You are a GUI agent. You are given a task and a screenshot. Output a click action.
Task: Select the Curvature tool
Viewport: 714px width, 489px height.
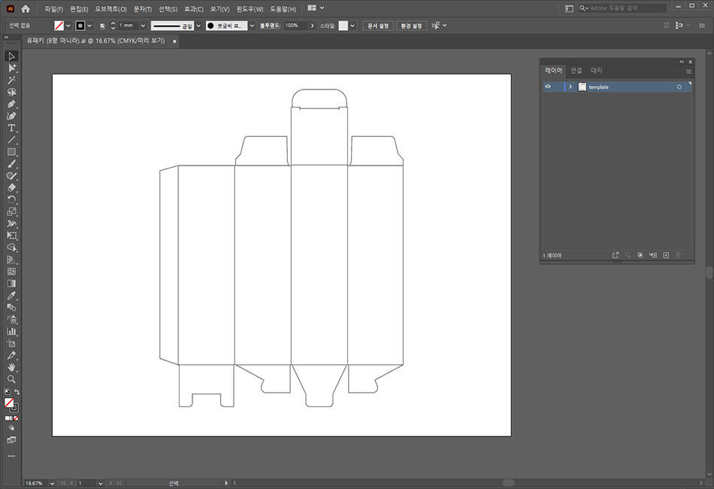click(11, 116)
